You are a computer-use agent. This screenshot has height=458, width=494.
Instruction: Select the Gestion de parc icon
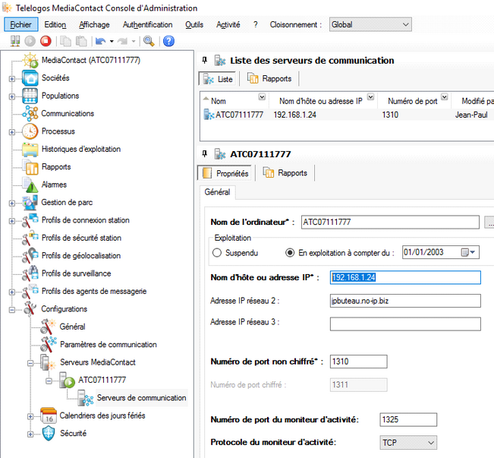pyautogui.click(x=30, y=203)
